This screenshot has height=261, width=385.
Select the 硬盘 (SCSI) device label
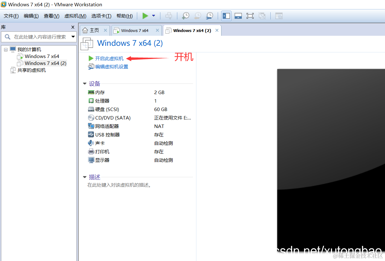(107, 109)
